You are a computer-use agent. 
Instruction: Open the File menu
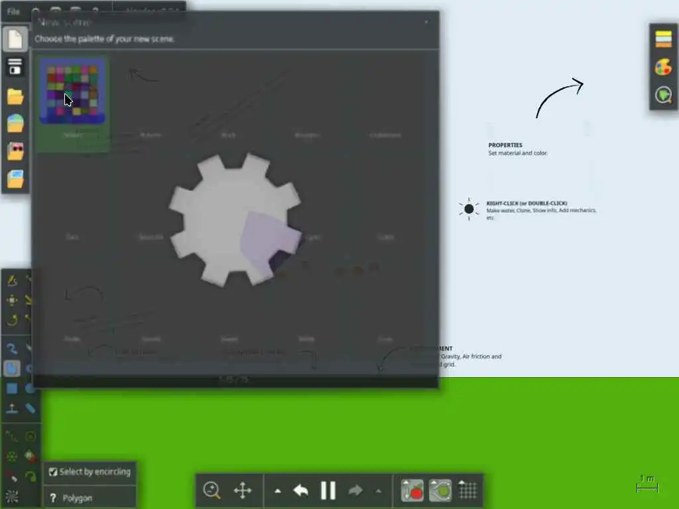coord(13,12)
